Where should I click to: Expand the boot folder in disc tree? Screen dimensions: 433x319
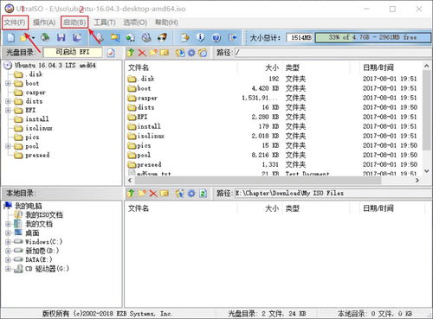tap(8, 83)
